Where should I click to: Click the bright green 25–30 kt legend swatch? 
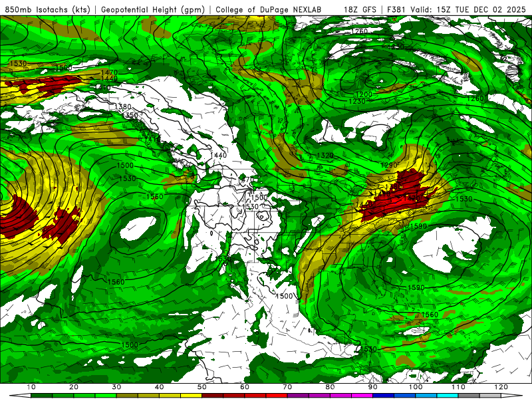[x=106, y=396]
